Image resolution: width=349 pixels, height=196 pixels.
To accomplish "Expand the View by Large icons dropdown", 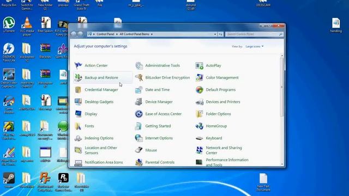I will coord(255,46).
